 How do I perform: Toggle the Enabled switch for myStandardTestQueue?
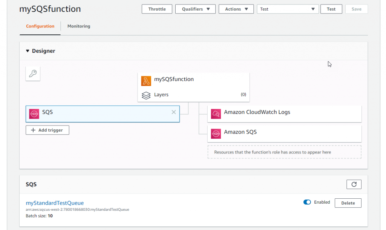pyautogui.click(x=307, y=202)
